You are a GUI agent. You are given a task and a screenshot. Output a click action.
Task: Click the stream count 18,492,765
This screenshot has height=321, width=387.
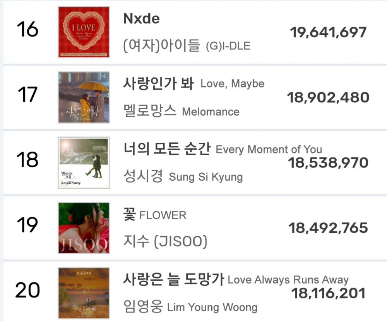point(328,228)
